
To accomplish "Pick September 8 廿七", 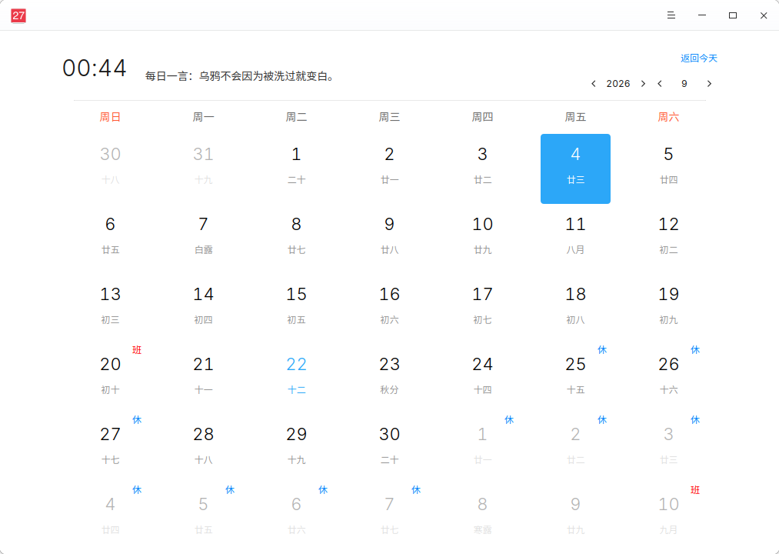I will [x=297, y=239].
